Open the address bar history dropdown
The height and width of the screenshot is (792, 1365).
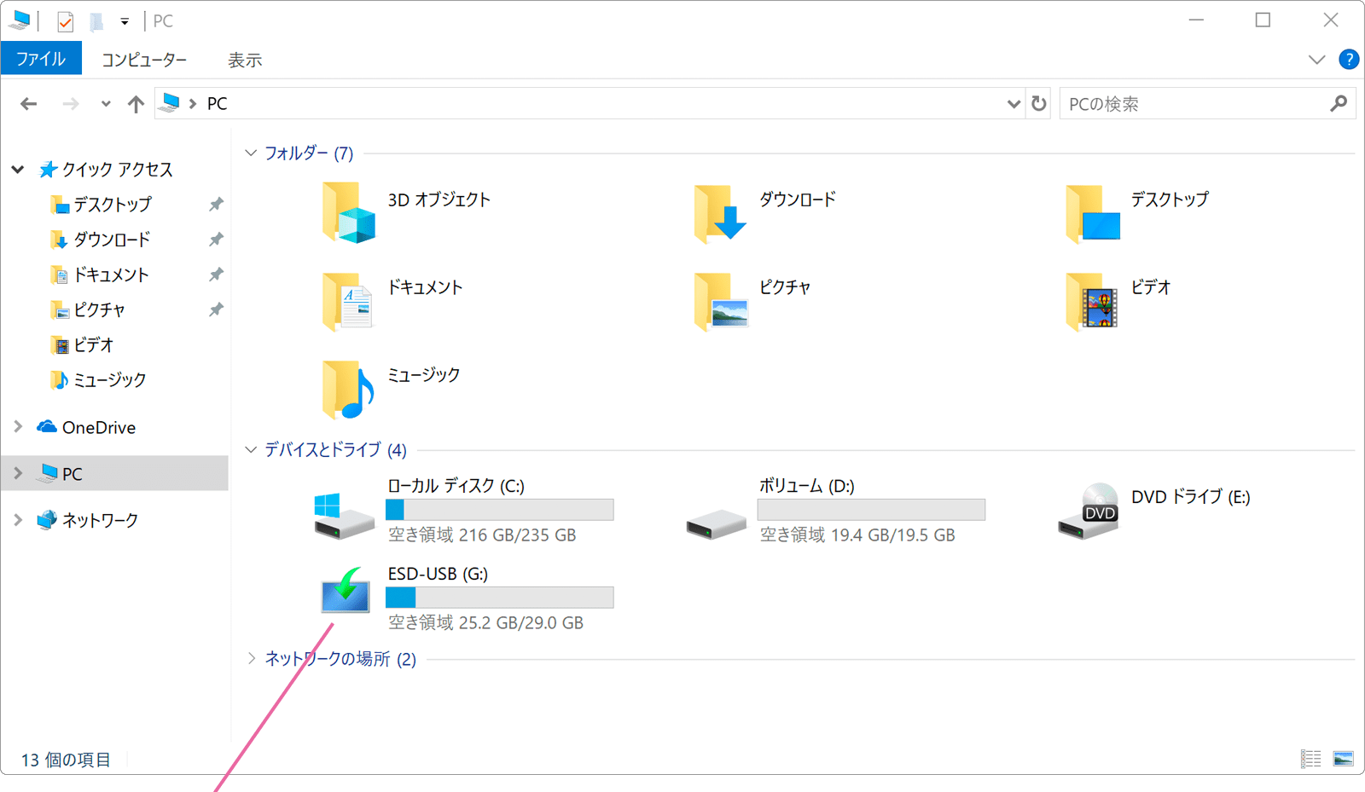tap(1014, 104)
